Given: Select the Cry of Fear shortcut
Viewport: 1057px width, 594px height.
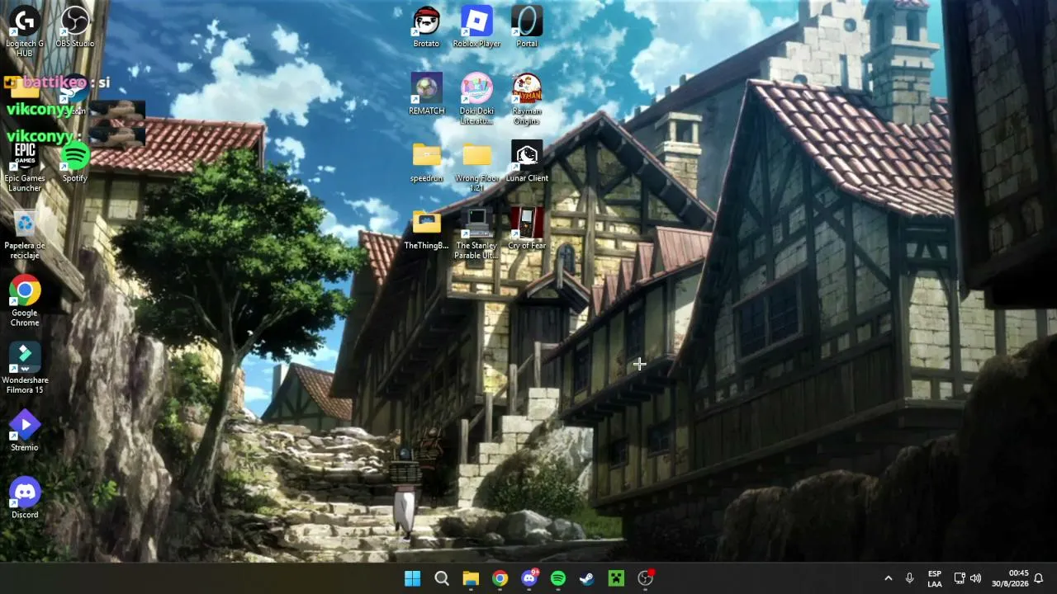Looking at the screenshot, I should (x=527, y=229).
